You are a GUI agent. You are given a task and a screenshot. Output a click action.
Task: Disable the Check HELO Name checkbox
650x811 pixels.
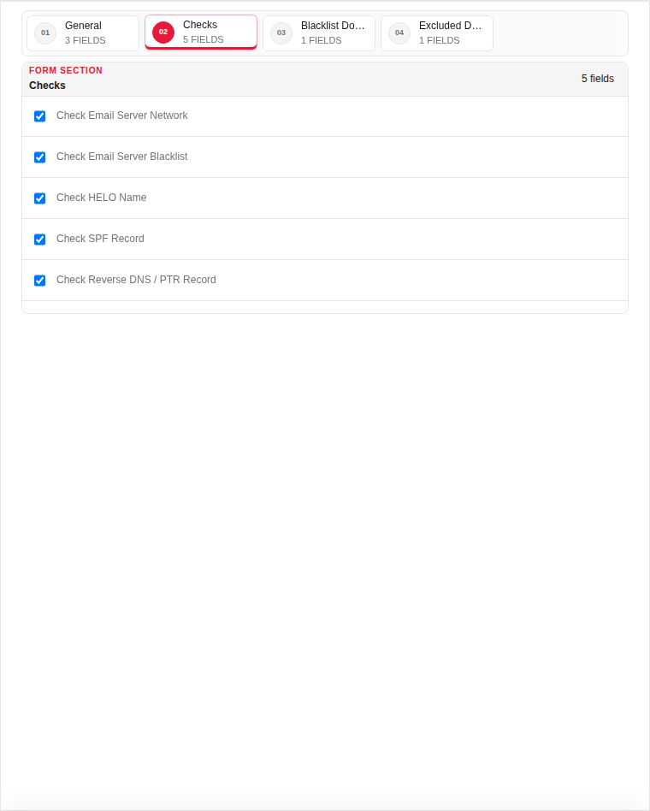pyautogui.click(x=40, y=198)
